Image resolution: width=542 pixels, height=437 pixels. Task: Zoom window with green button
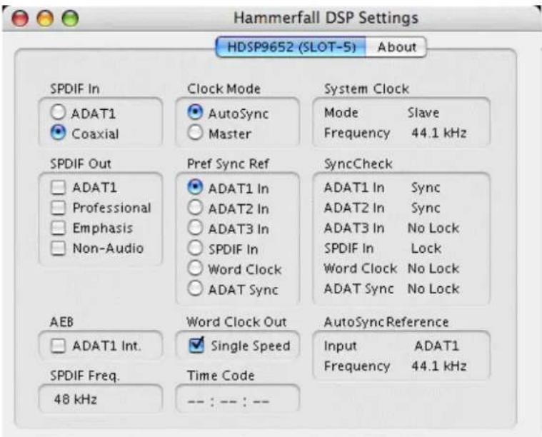(x=70, y=18)
